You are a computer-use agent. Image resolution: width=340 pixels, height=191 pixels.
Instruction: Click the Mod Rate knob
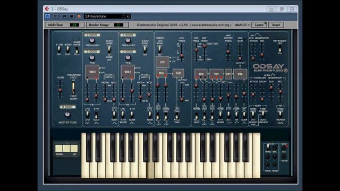(x=284, y=157)
